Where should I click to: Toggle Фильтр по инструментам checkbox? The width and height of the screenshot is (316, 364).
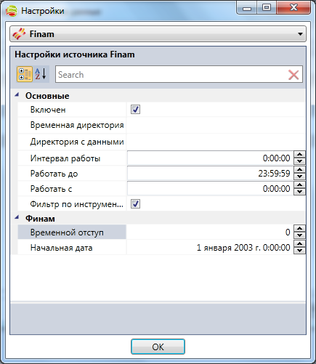(x=135, y=204)
